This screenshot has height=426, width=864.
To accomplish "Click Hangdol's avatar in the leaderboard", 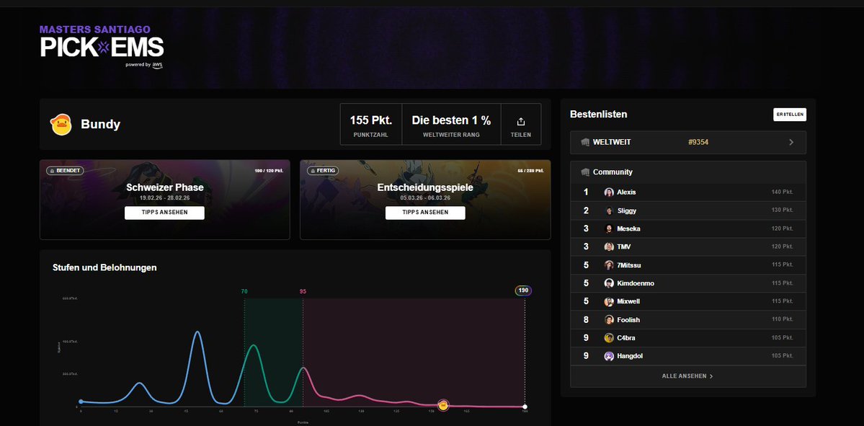I will [609, 356].
